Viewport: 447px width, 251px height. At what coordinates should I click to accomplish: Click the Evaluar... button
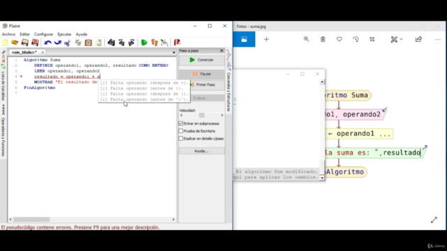pyautogui.click(x=202, y=98)
